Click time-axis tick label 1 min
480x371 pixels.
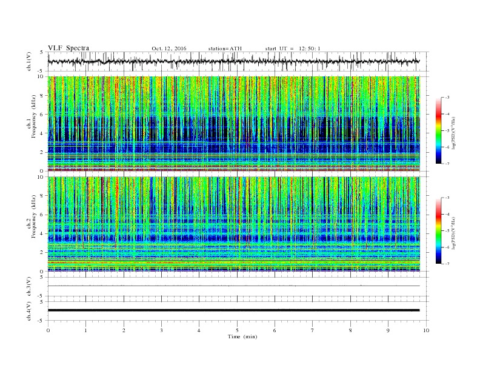click(x=85, y=330)
